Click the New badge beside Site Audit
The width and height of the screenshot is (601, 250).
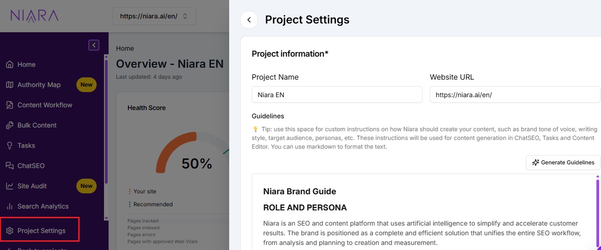click(x=87, y=186)
